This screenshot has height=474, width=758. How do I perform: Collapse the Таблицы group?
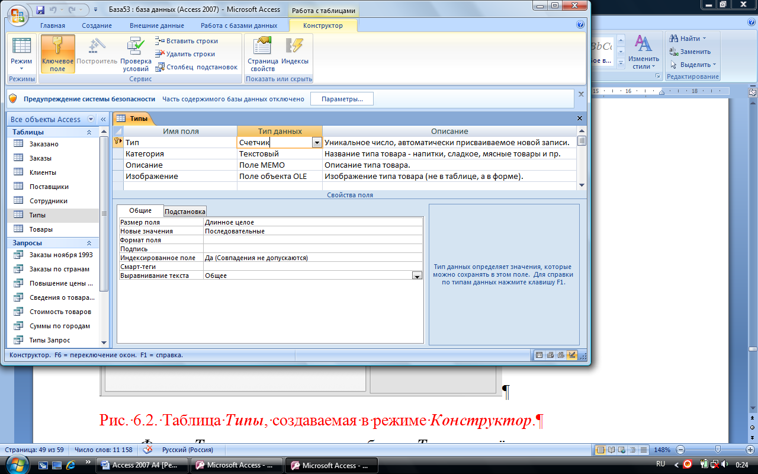[89, 132]
